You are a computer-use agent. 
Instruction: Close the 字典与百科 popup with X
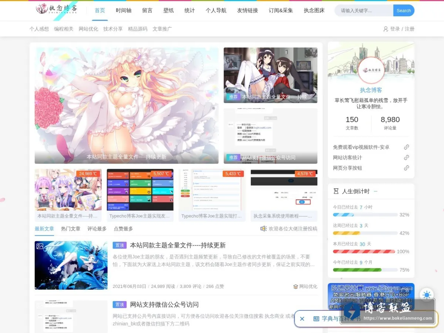point(302,319)
